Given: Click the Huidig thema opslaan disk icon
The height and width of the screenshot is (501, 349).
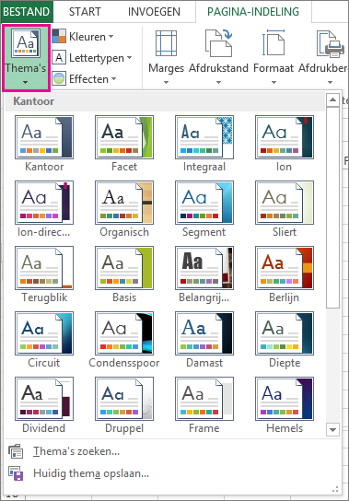Looking at the screenshot, I should tap(16, 473).
